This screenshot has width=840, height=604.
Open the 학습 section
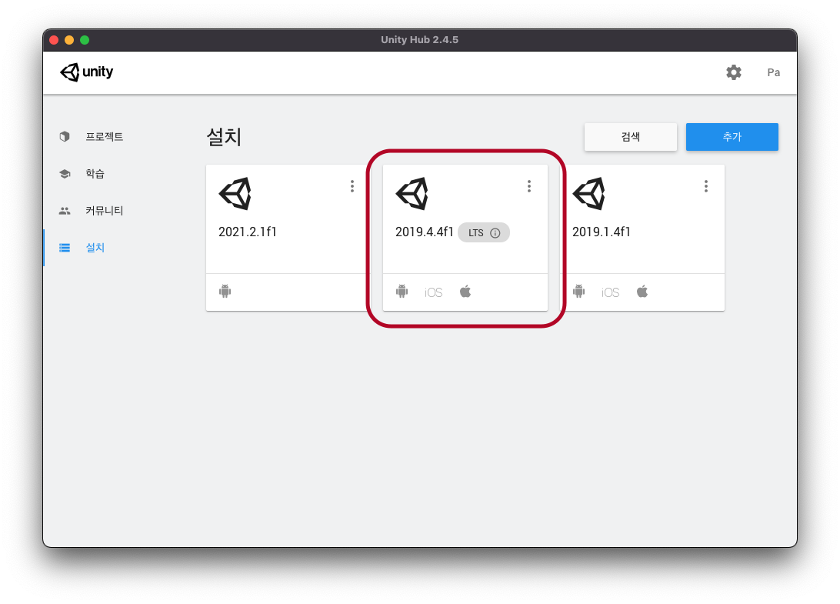coord(95,174)
